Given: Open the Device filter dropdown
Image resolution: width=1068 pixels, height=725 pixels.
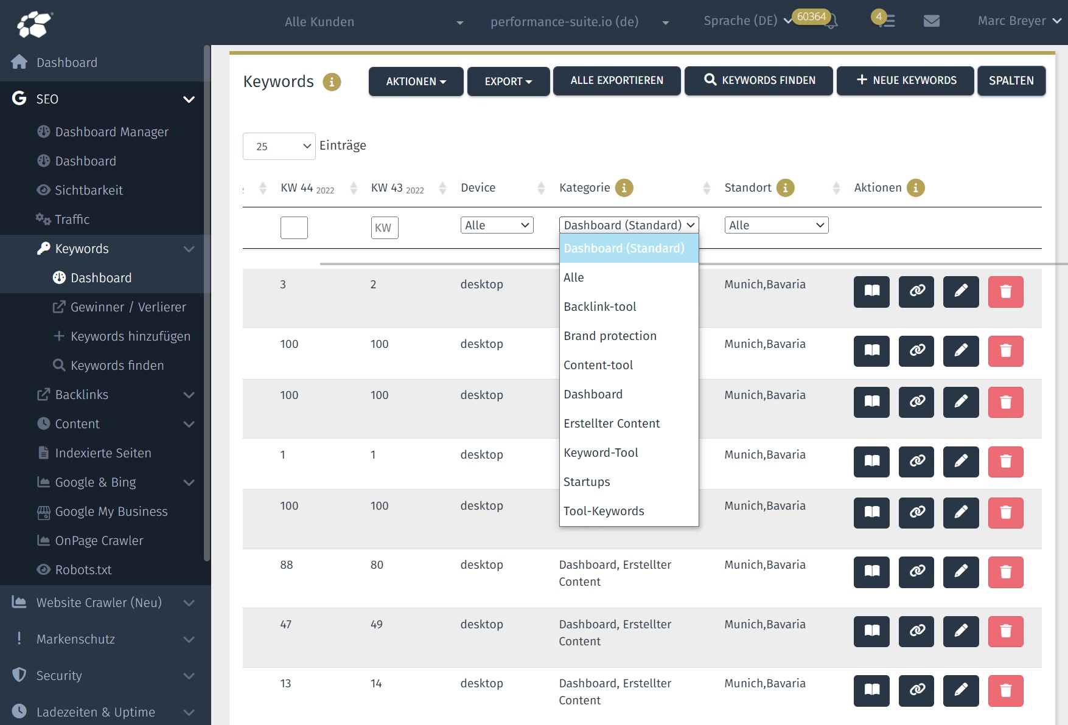Looking at the screenshot, I should click(x=497, y=225).
